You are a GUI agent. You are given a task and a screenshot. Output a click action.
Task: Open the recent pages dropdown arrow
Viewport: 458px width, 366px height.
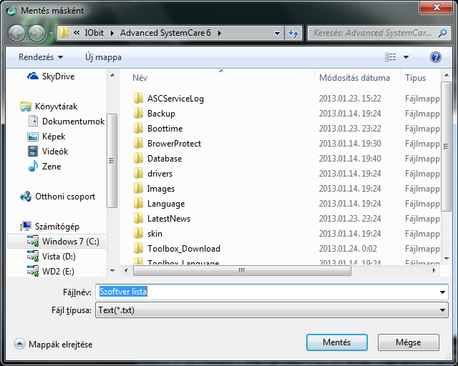[x=51, y=34]
